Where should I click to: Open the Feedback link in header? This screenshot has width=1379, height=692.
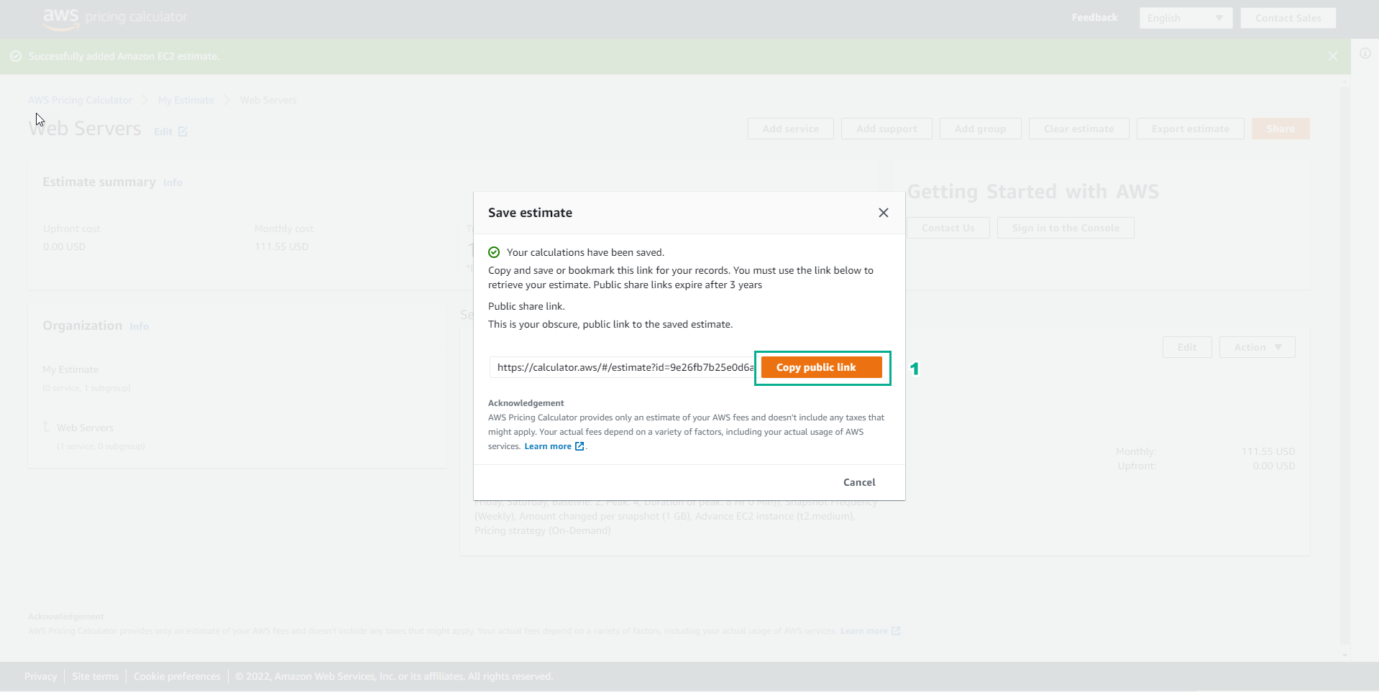tap(1094, 17)
